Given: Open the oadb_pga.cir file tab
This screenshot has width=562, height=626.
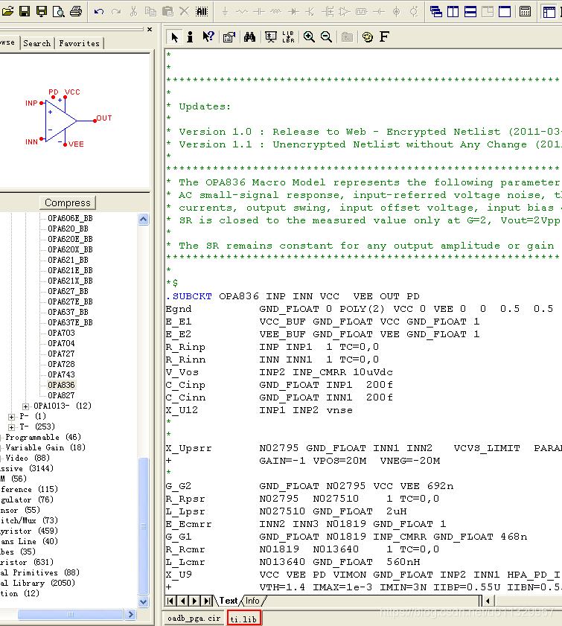Looking at the screenshot, I should click(194, 618).
